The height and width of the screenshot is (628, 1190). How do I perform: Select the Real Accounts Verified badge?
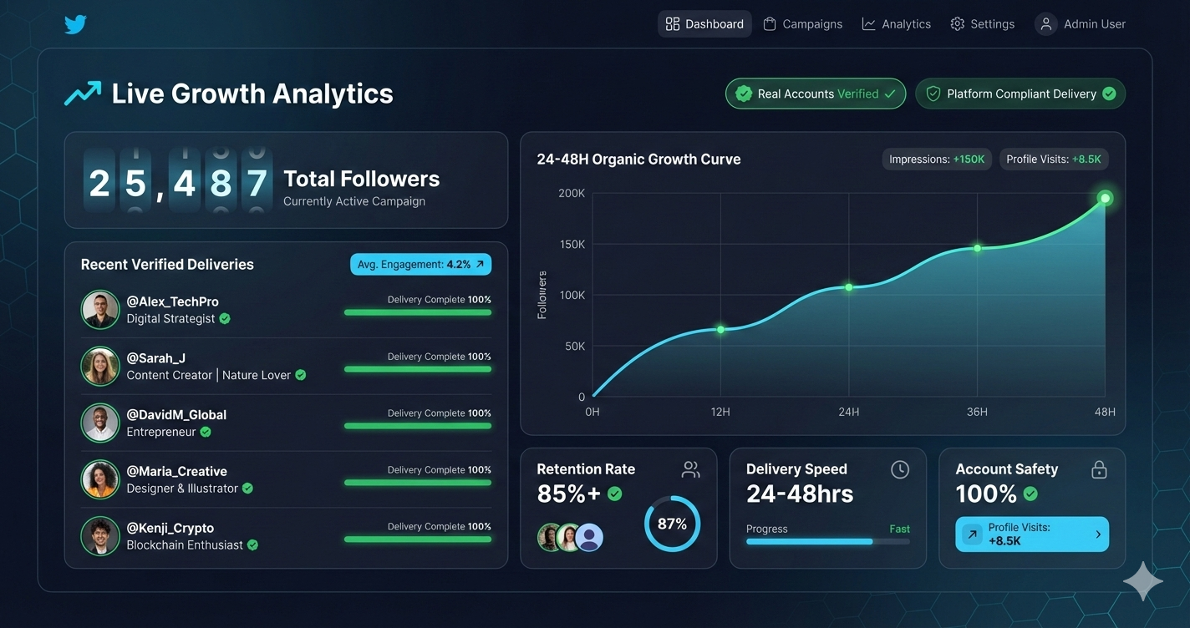pos(816,94)
